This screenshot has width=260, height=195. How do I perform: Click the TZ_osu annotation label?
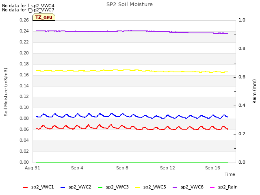pos(44,17)
